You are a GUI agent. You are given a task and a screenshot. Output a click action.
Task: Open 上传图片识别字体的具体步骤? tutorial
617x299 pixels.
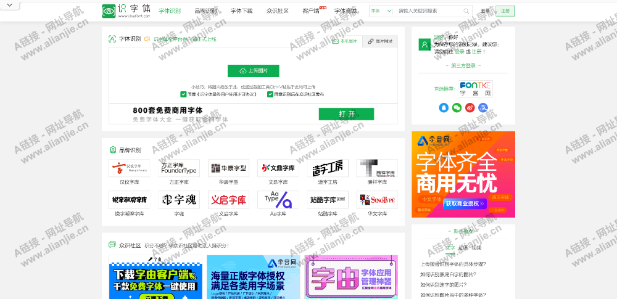coord(453,264)
